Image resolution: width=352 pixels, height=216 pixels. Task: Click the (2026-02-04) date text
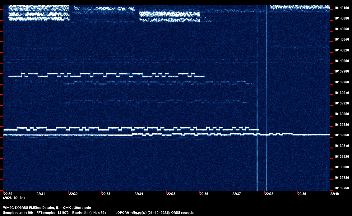14,198
